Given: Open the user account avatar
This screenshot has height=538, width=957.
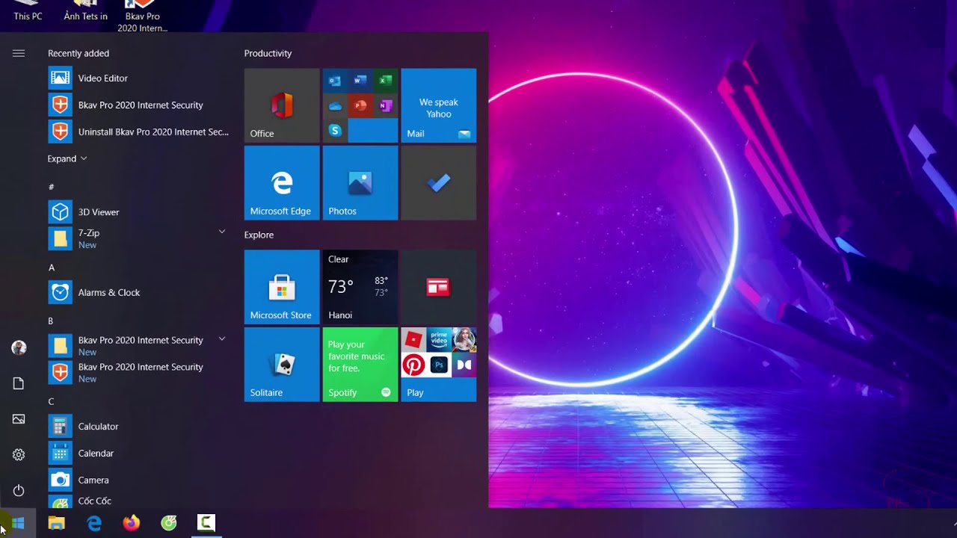Looking at the screenshot, I should [x=19, y=347].
